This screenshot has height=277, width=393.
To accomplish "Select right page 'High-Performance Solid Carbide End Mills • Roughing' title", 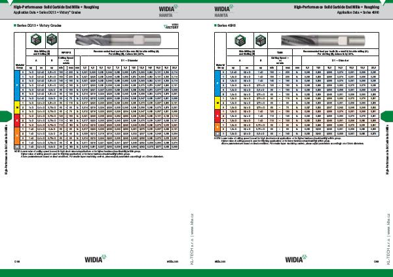I will tap(337, 7).
